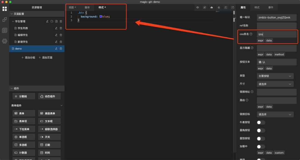Delete the demo page
The height and width of the screenshot is (160, 300).
tap(61, 49)
